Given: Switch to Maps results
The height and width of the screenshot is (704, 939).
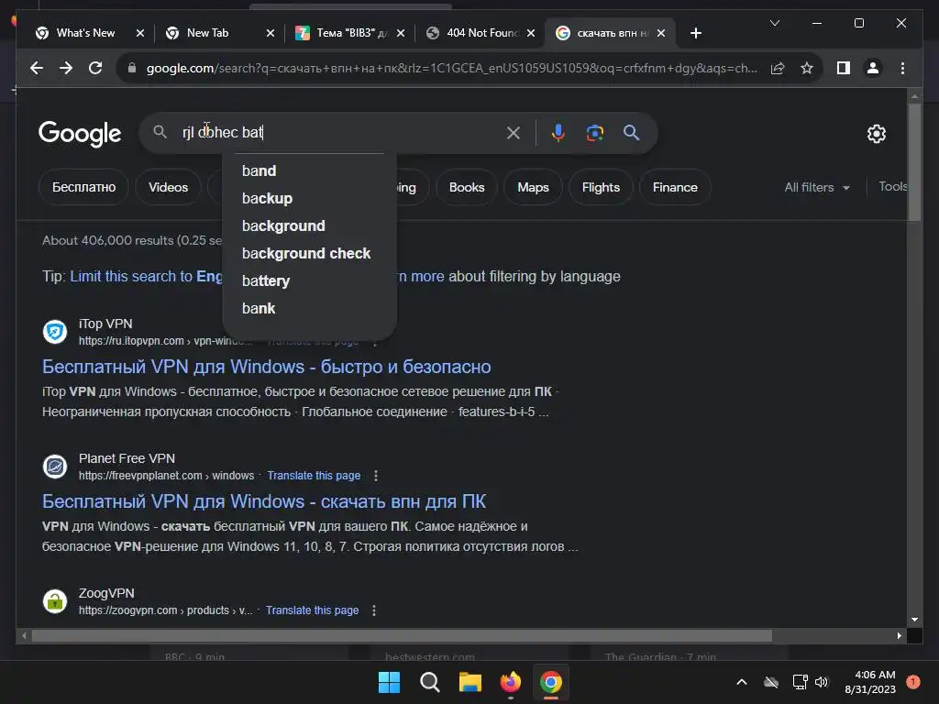Looking at the screenshot, I should coord(533,187).
